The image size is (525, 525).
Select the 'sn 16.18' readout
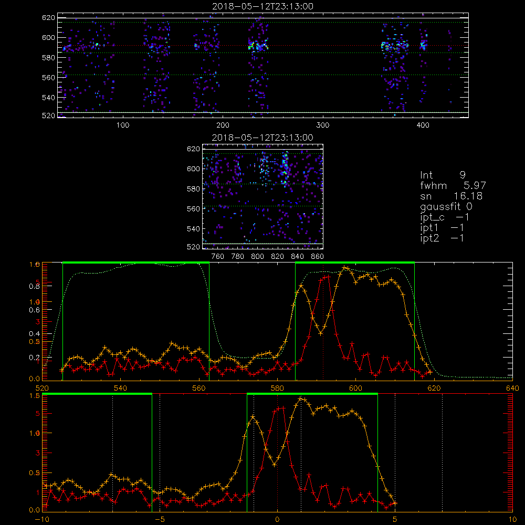[451, 196]
